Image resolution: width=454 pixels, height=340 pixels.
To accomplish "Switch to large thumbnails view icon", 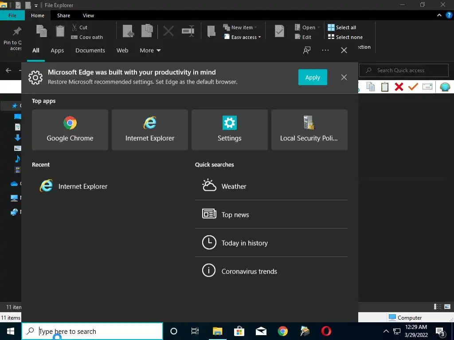I will (x=447, y=306).
